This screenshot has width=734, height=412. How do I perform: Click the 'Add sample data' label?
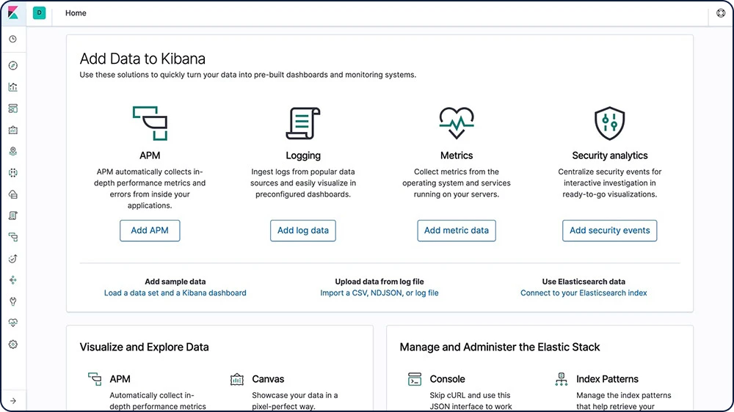click(x=175, y=282)
